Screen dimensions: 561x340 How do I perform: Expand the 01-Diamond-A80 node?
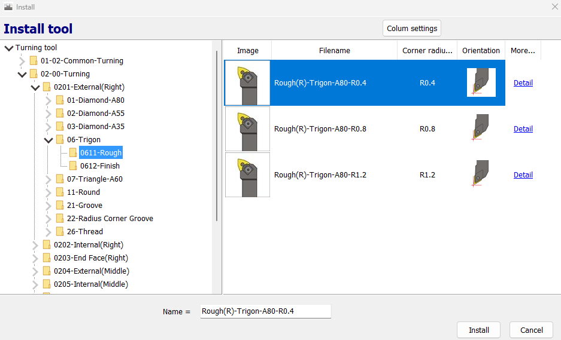pos(48,100)
